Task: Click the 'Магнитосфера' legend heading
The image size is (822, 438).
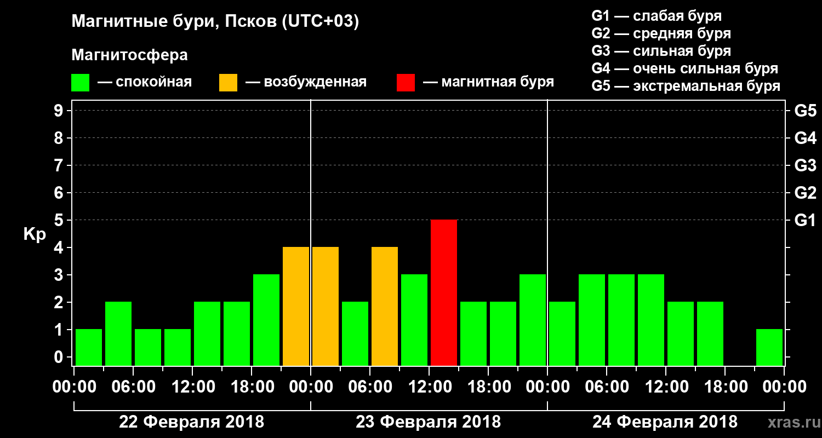Action: coord(129,55)
